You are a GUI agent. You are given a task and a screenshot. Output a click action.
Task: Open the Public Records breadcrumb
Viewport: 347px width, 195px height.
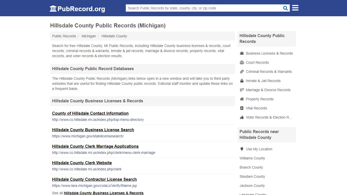(x=64, y=36)
